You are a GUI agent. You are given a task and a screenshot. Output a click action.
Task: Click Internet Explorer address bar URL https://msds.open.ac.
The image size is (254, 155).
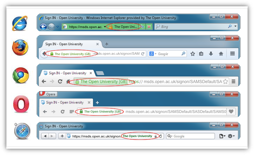tap(86, 27)
